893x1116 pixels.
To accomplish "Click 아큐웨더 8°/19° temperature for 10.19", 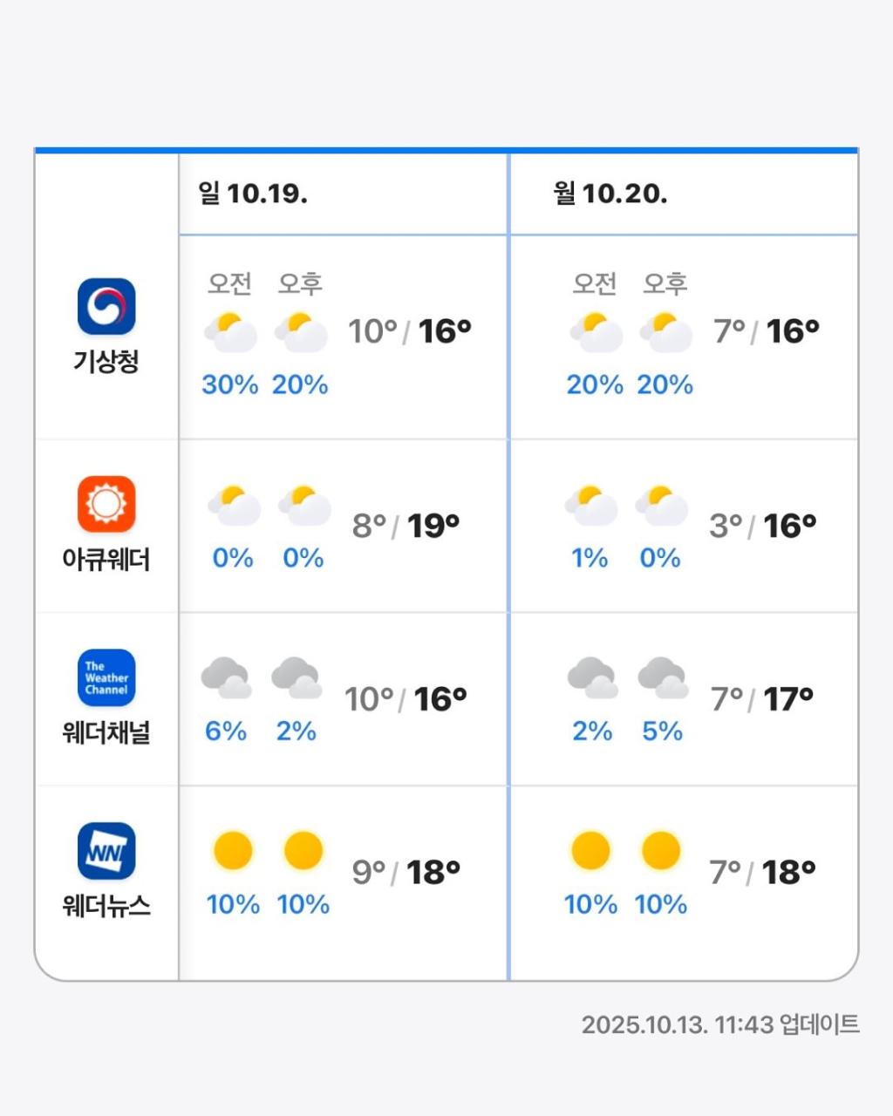I will 406,526.
